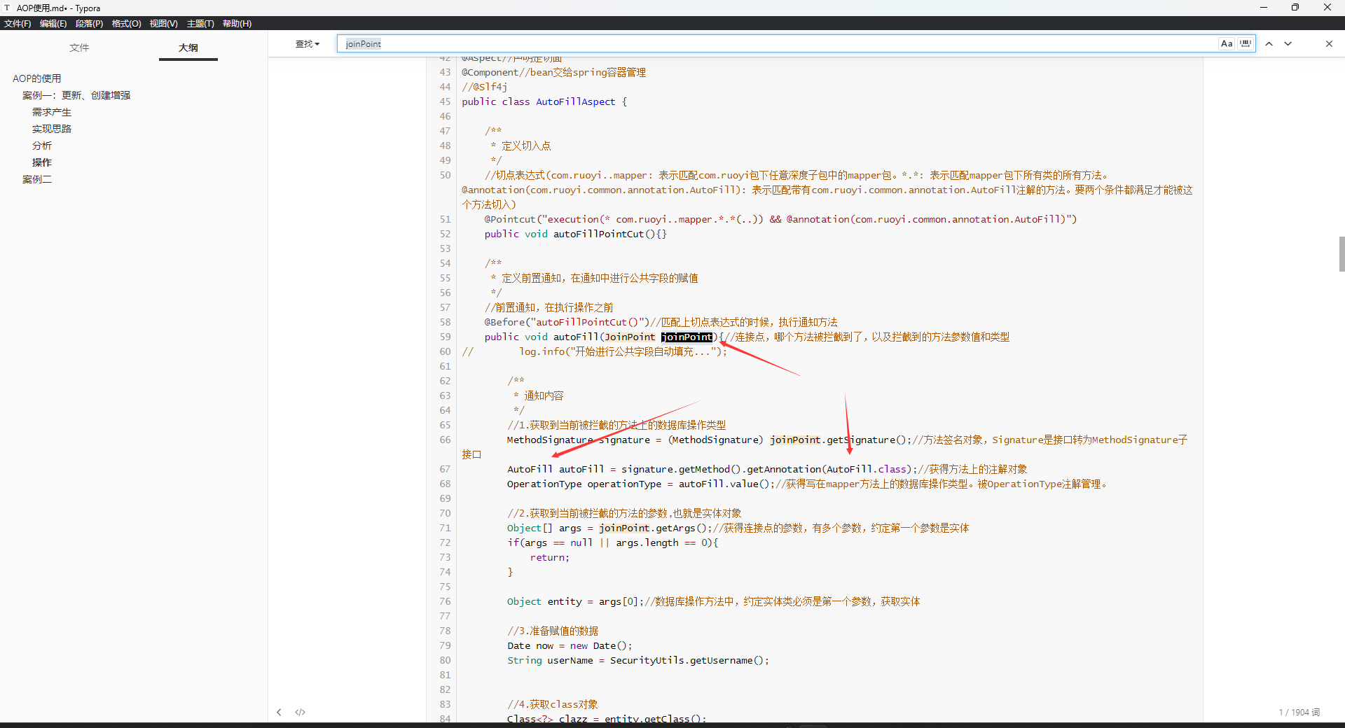Go to outline heading 案例一：更新、创建增强
Viewport: 1345px width, 728px height.
coord(76,95)
